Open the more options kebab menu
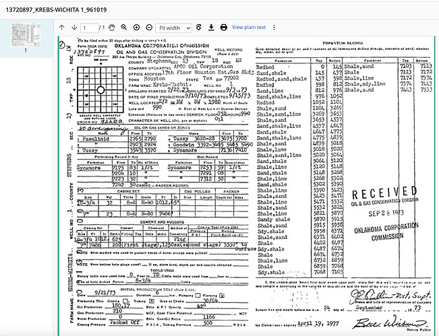The image size is (439, 336). (274, 28)
